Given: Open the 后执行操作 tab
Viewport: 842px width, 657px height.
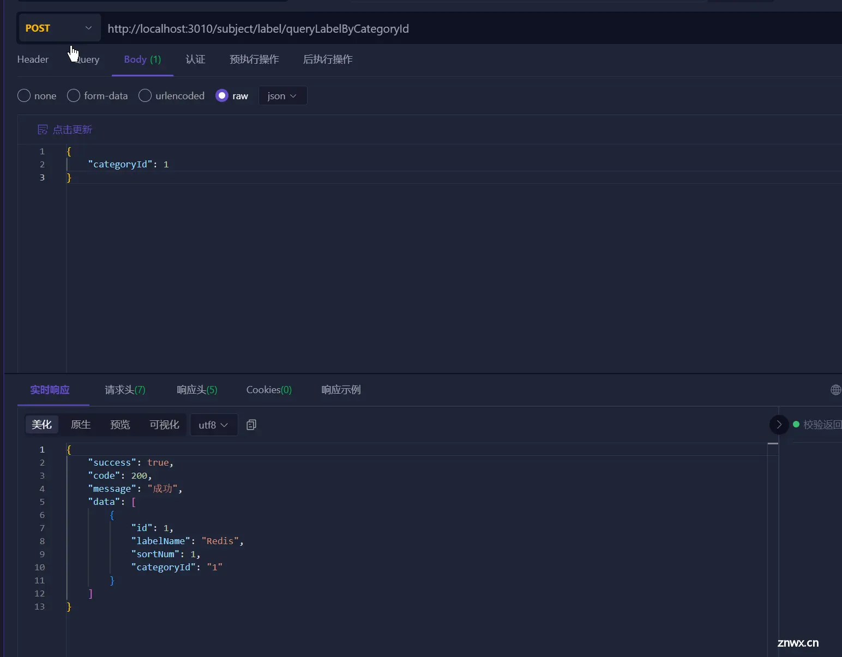Looking at the screenshot, I should click(328, 59).
